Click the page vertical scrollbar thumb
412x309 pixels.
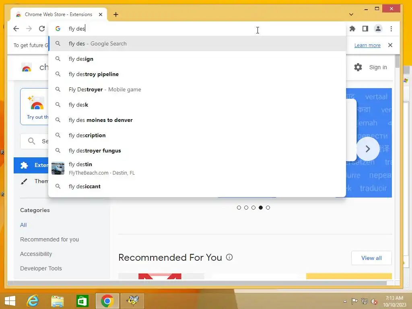point(397,61)
